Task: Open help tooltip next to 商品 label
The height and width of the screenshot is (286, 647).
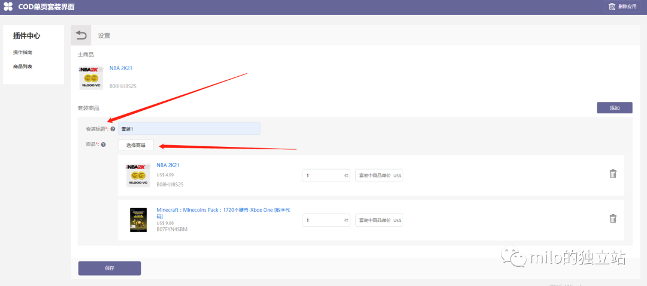Action: pyautogui.click(x=103, y=145)
